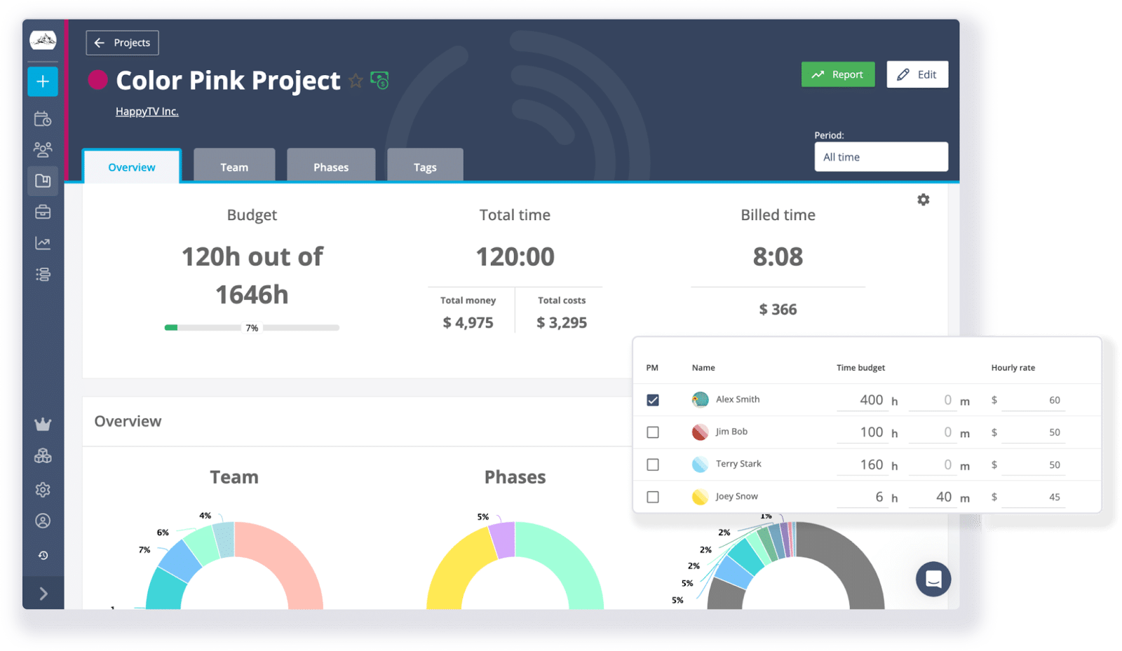Click the pink project color dot

97,80
